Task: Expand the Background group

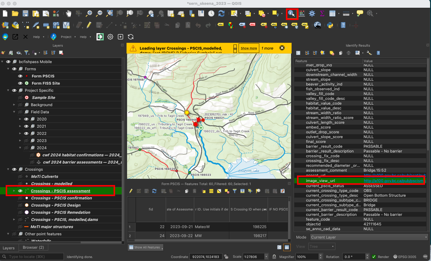Action: point(14,105)
